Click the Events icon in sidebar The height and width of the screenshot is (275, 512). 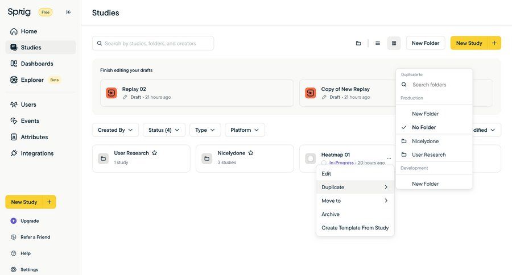coord(14,120)
